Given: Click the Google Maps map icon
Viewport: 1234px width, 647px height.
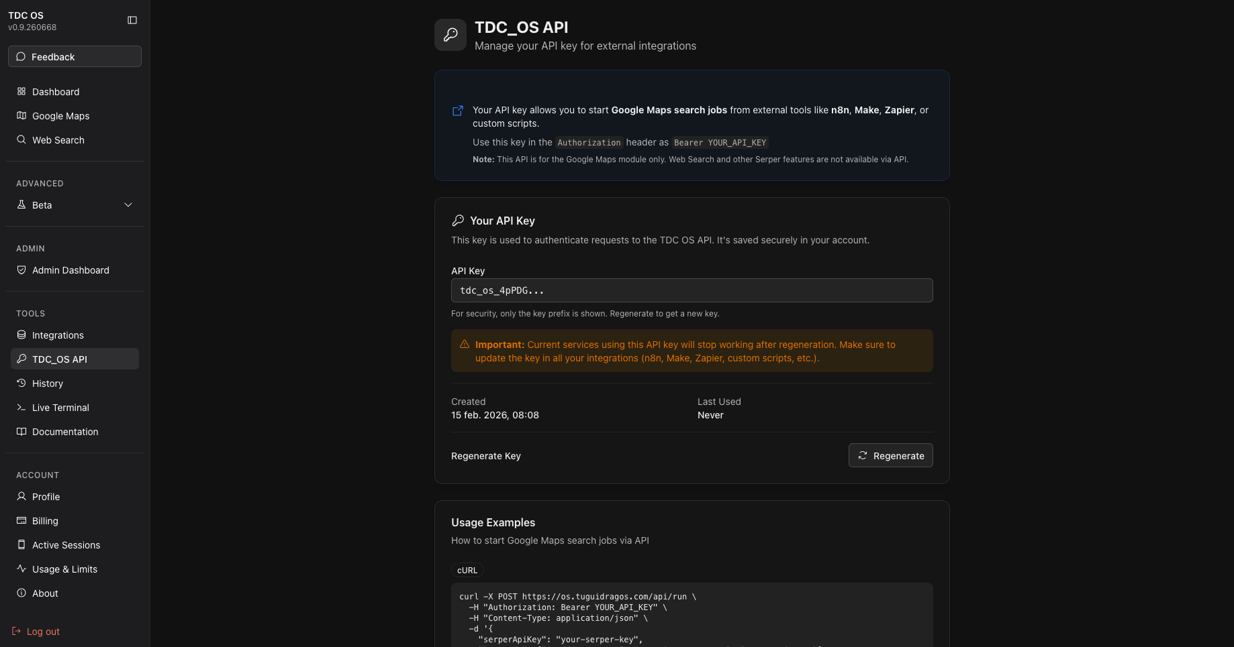Looking at the screenshot, I should (21, 115).
